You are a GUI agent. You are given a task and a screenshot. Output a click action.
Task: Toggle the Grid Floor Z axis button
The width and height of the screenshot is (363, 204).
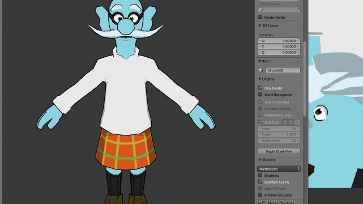(297, 122)
